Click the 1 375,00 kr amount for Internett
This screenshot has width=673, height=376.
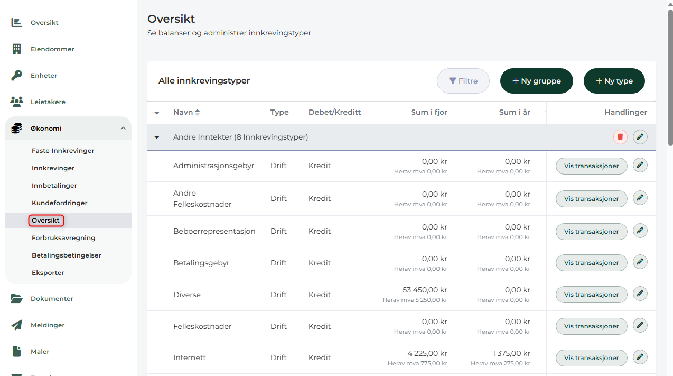click(x=511, y=353)
